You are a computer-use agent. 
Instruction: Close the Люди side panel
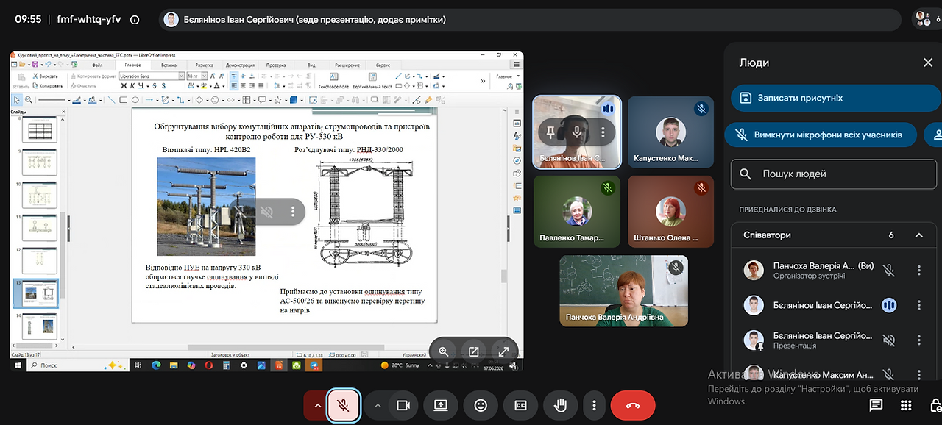pos(928,63)
